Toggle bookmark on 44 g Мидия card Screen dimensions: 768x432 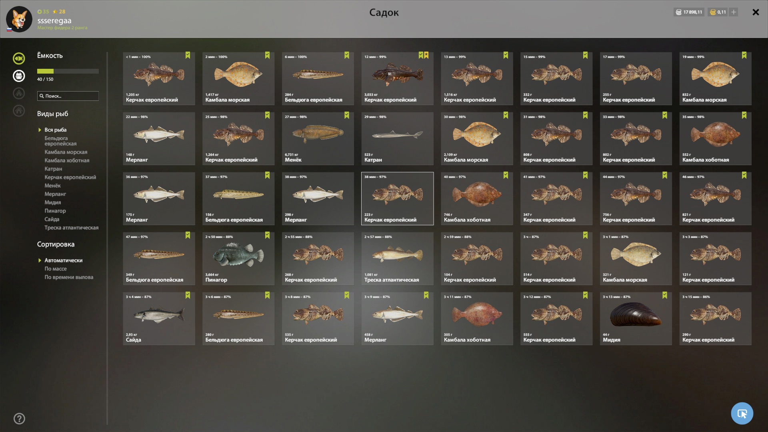pyautogui.click(x=664, y=295)
